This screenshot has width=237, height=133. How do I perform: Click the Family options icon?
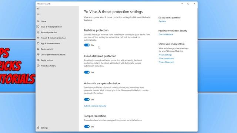(38, 60)
